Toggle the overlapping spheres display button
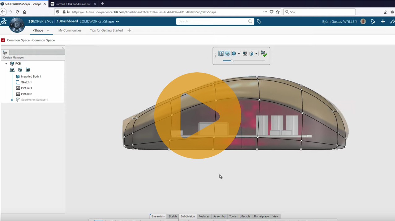 click(x=227, y=54)
